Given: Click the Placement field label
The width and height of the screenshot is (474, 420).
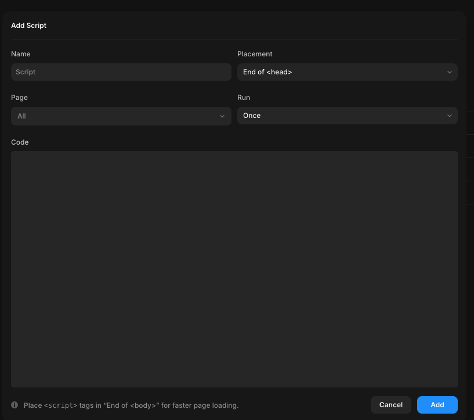Looking at the screenshot, I should click(255, 54).
